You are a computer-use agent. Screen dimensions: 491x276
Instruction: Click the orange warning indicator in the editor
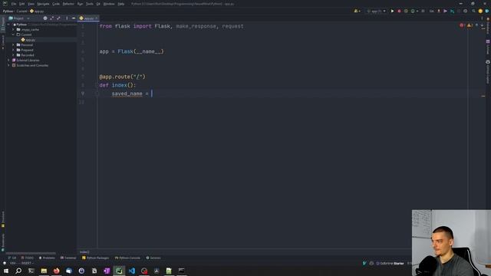470,25
